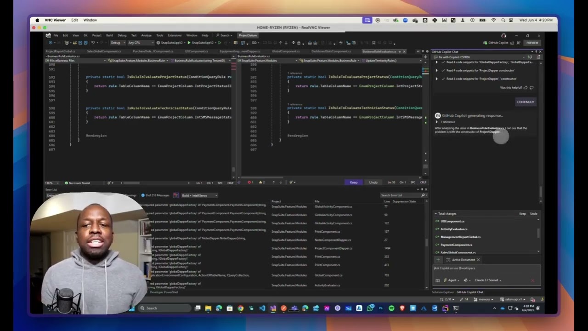Click the new chat thread icon
Image resolution: width=588 pixels, height=331 pixels.
pos(530,57)
